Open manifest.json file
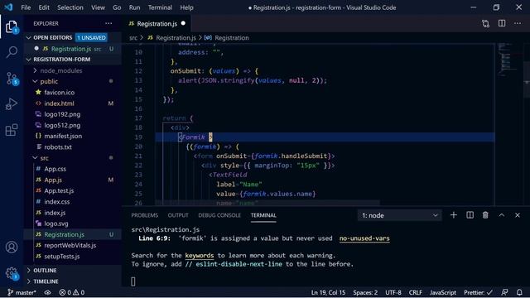The width and height of the screenshot is (530, 298). click(x=63, y=136)
